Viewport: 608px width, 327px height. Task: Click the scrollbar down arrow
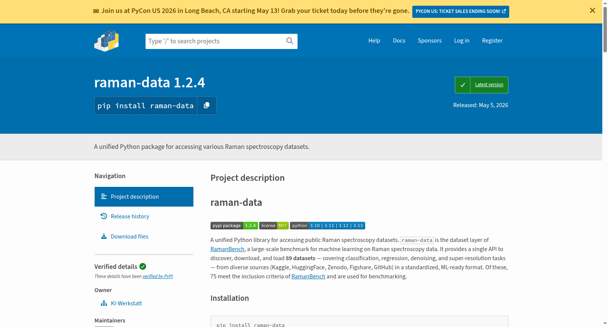click(x=605, y=324)
